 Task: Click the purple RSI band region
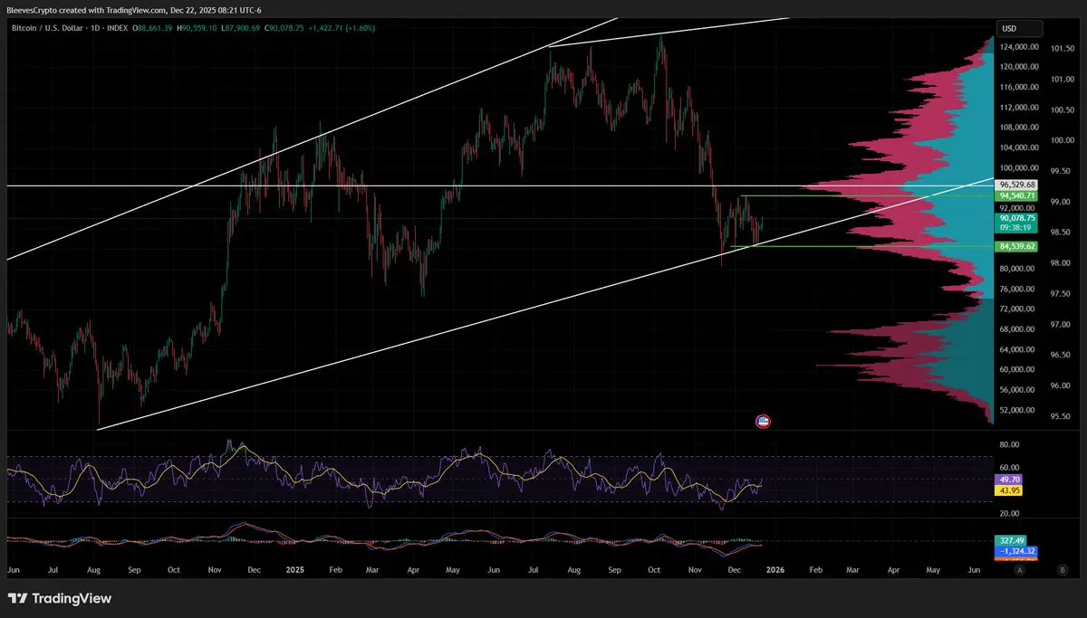click(x=498, y=479)
